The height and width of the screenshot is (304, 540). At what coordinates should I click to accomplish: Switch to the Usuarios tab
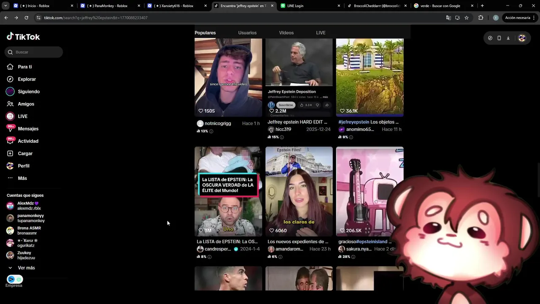pos(247,33)
